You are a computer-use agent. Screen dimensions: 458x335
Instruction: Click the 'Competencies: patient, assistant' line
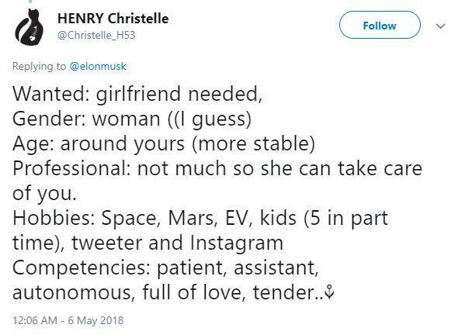coord(165,268)
